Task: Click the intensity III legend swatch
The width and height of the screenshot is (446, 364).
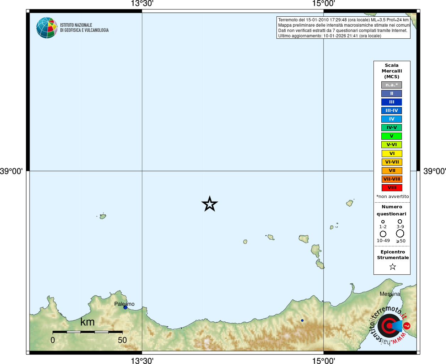Action: pos(392,102)
